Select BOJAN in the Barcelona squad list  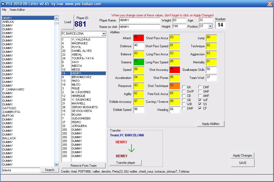pyautogui.click(x=84, y=115)
